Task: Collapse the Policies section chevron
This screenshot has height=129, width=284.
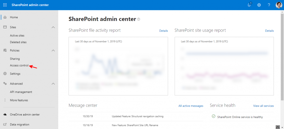Action: 53,50
